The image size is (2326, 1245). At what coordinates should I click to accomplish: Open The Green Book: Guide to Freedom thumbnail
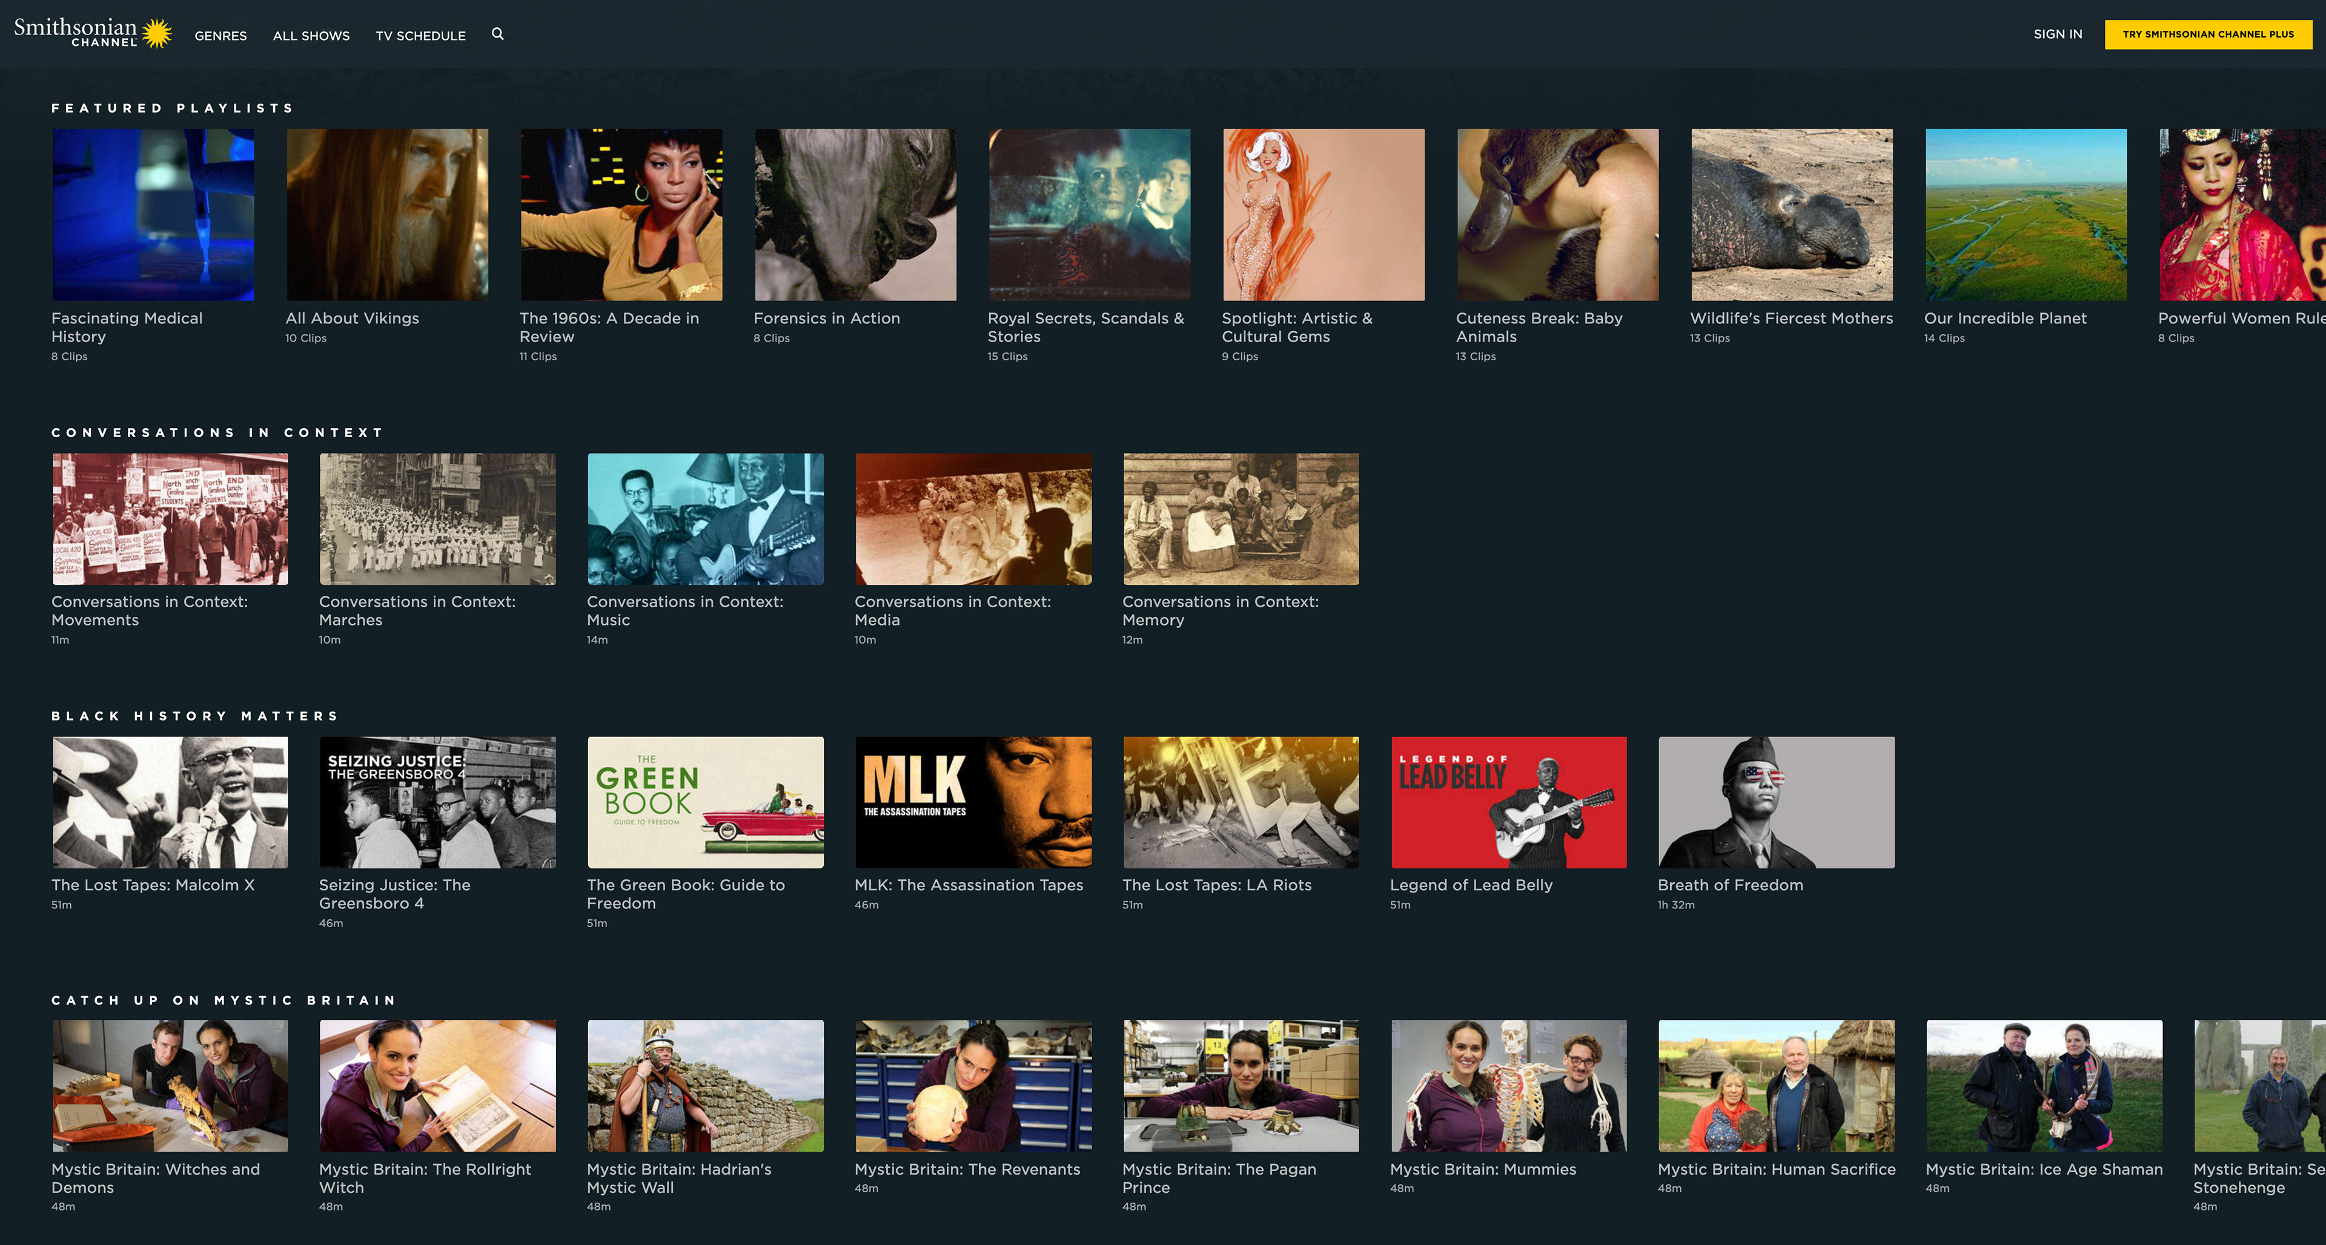coord(706,802)
